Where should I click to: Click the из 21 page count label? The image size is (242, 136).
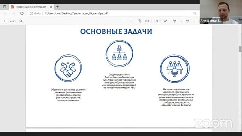pyautogui.click(x=13, y=21)
